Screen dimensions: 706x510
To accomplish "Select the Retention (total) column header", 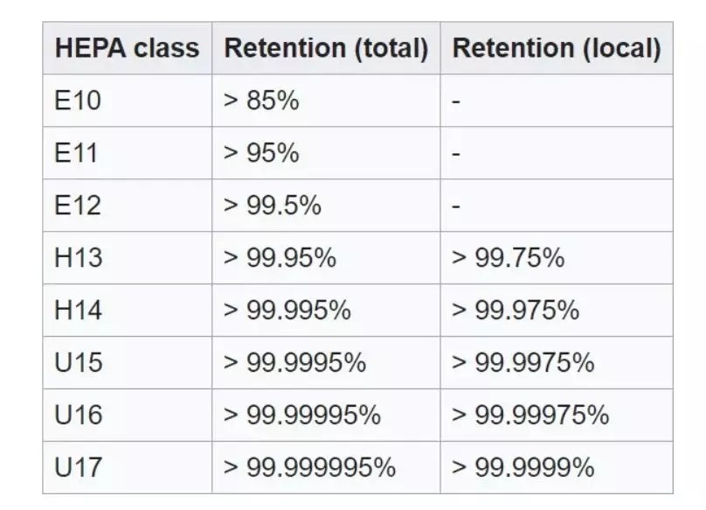I will coord(326,48).
